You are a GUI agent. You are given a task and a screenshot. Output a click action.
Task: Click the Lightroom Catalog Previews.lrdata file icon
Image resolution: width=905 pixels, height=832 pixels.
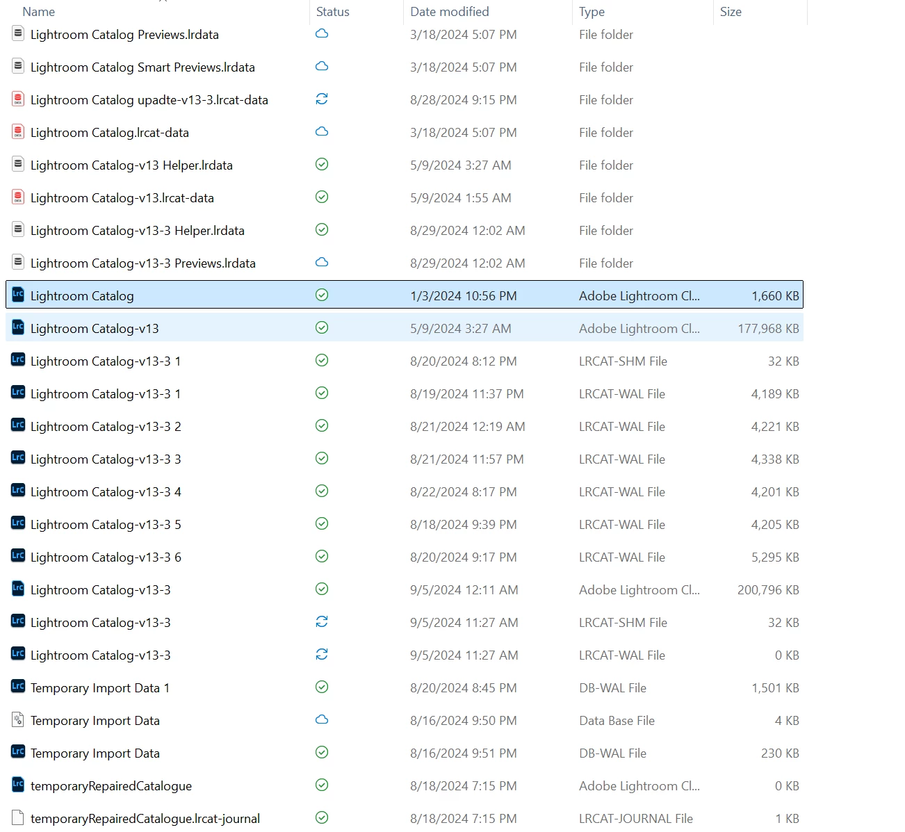pos(18,33)
